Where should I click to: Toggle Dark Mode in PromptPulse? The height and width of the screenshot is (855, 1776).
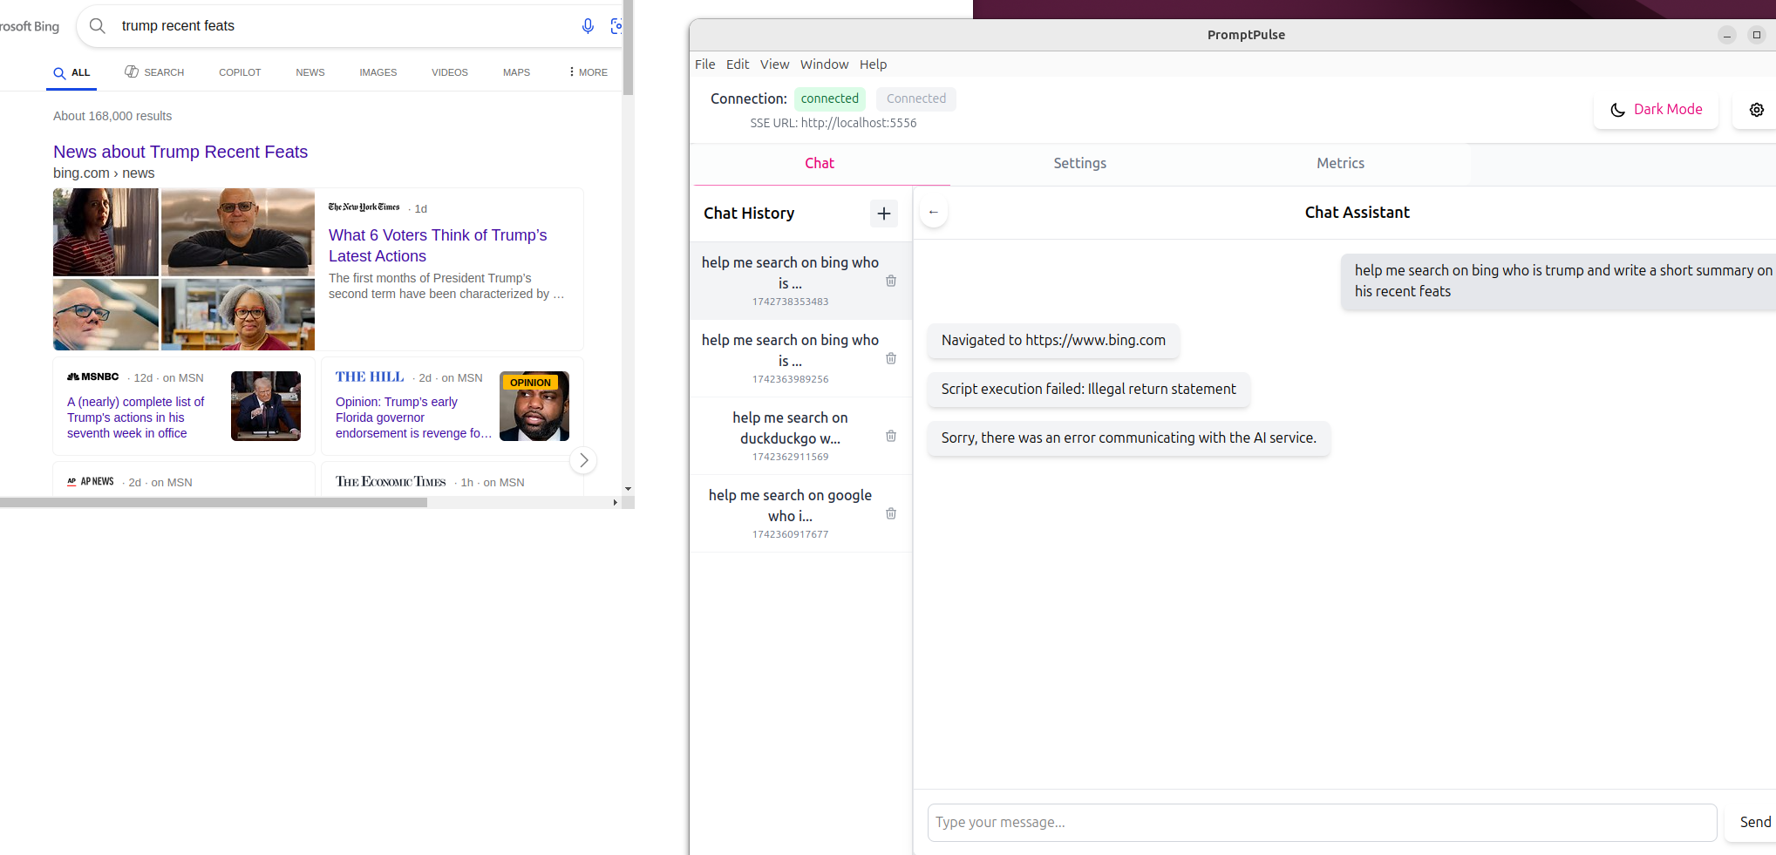pyautogui.click(x=1656, y=110)
